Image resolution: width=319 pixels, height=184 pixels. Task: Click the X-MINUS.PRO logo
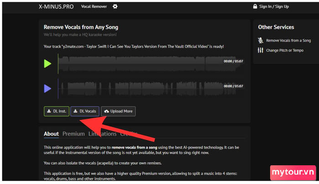point(56,7)
